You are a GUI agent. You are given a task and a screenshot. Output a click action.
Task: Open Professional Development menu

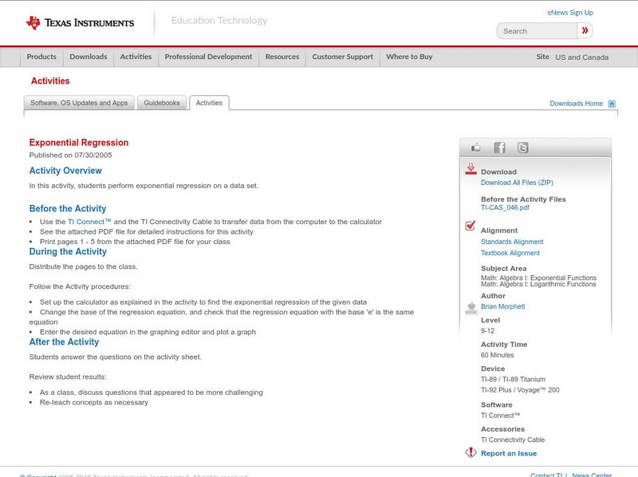click(x=208, y=57)
